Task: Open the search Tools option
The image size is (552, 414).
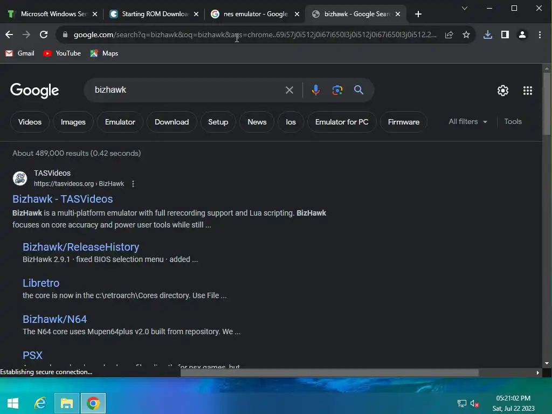Action: click(513, 121)
